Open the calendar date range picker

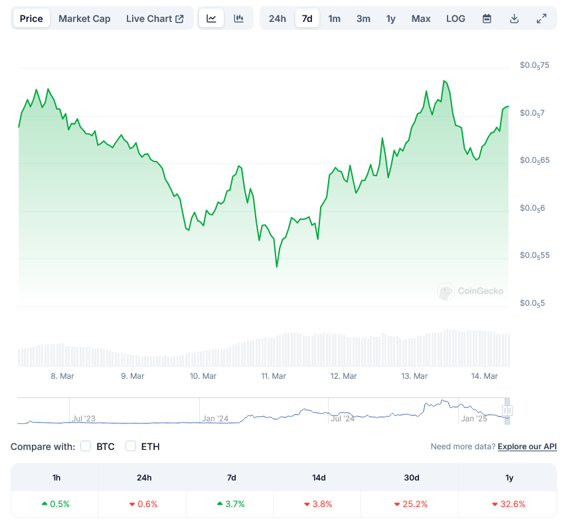tap(487, 19)
